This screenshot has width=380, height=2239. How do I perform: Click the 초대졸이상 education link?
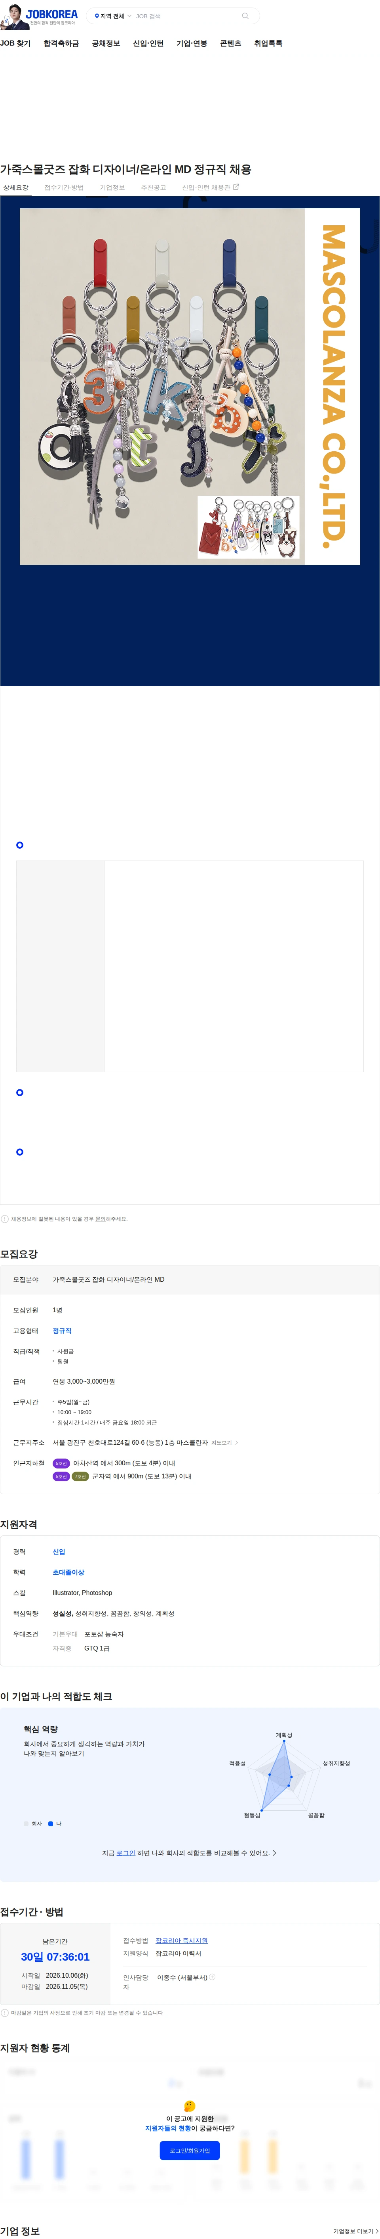click(x=68, y=1572)
